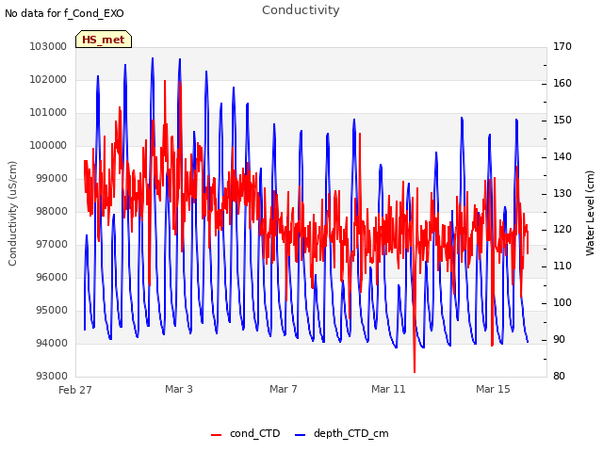Image resolution: width=603 pixels, height=452 pixels.
Task: Click the 'No data for f_Cond_EXO' message
Action: click(64, 13)
